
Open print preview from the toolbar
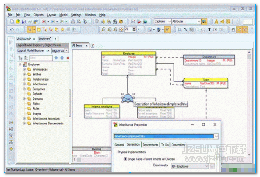click(79, 22)
